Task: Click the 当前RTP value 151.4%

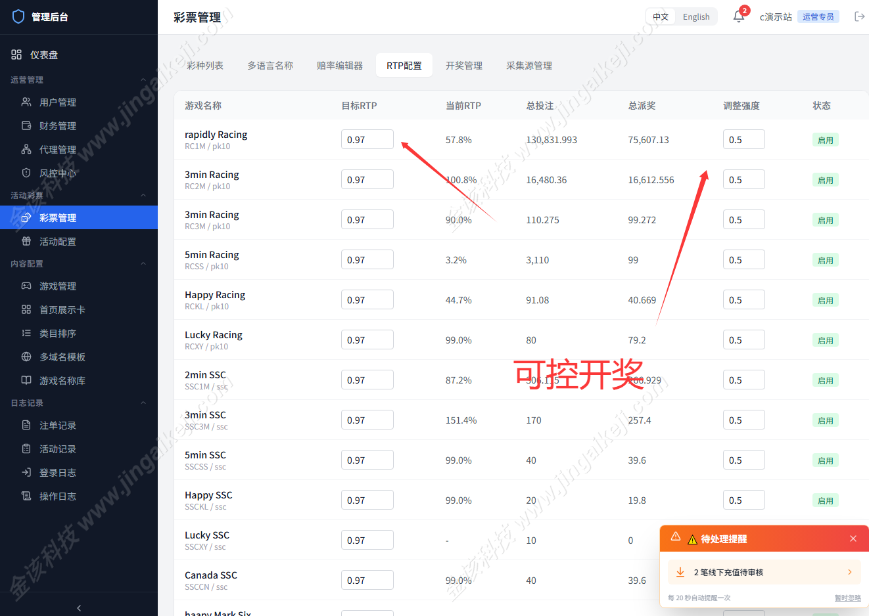Action: pyautogui.click(x=461, y=420)
